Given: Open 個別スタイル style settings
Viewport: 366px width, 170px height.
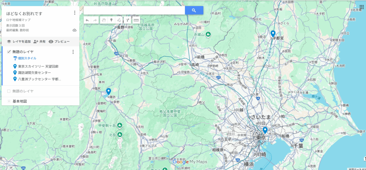Looking at the screenshot, I should tap(27, 58).
